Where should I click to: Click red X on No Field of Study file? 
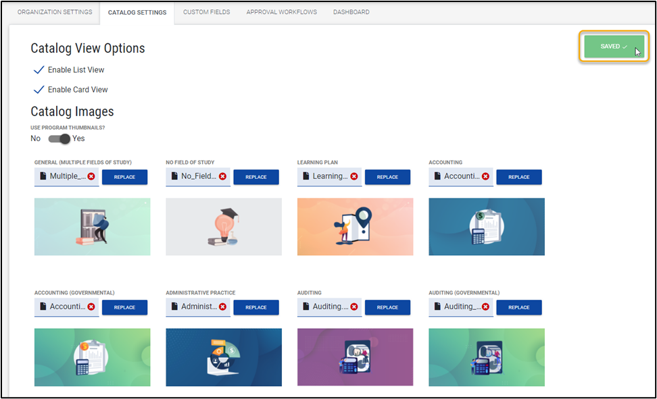[222, 177]
